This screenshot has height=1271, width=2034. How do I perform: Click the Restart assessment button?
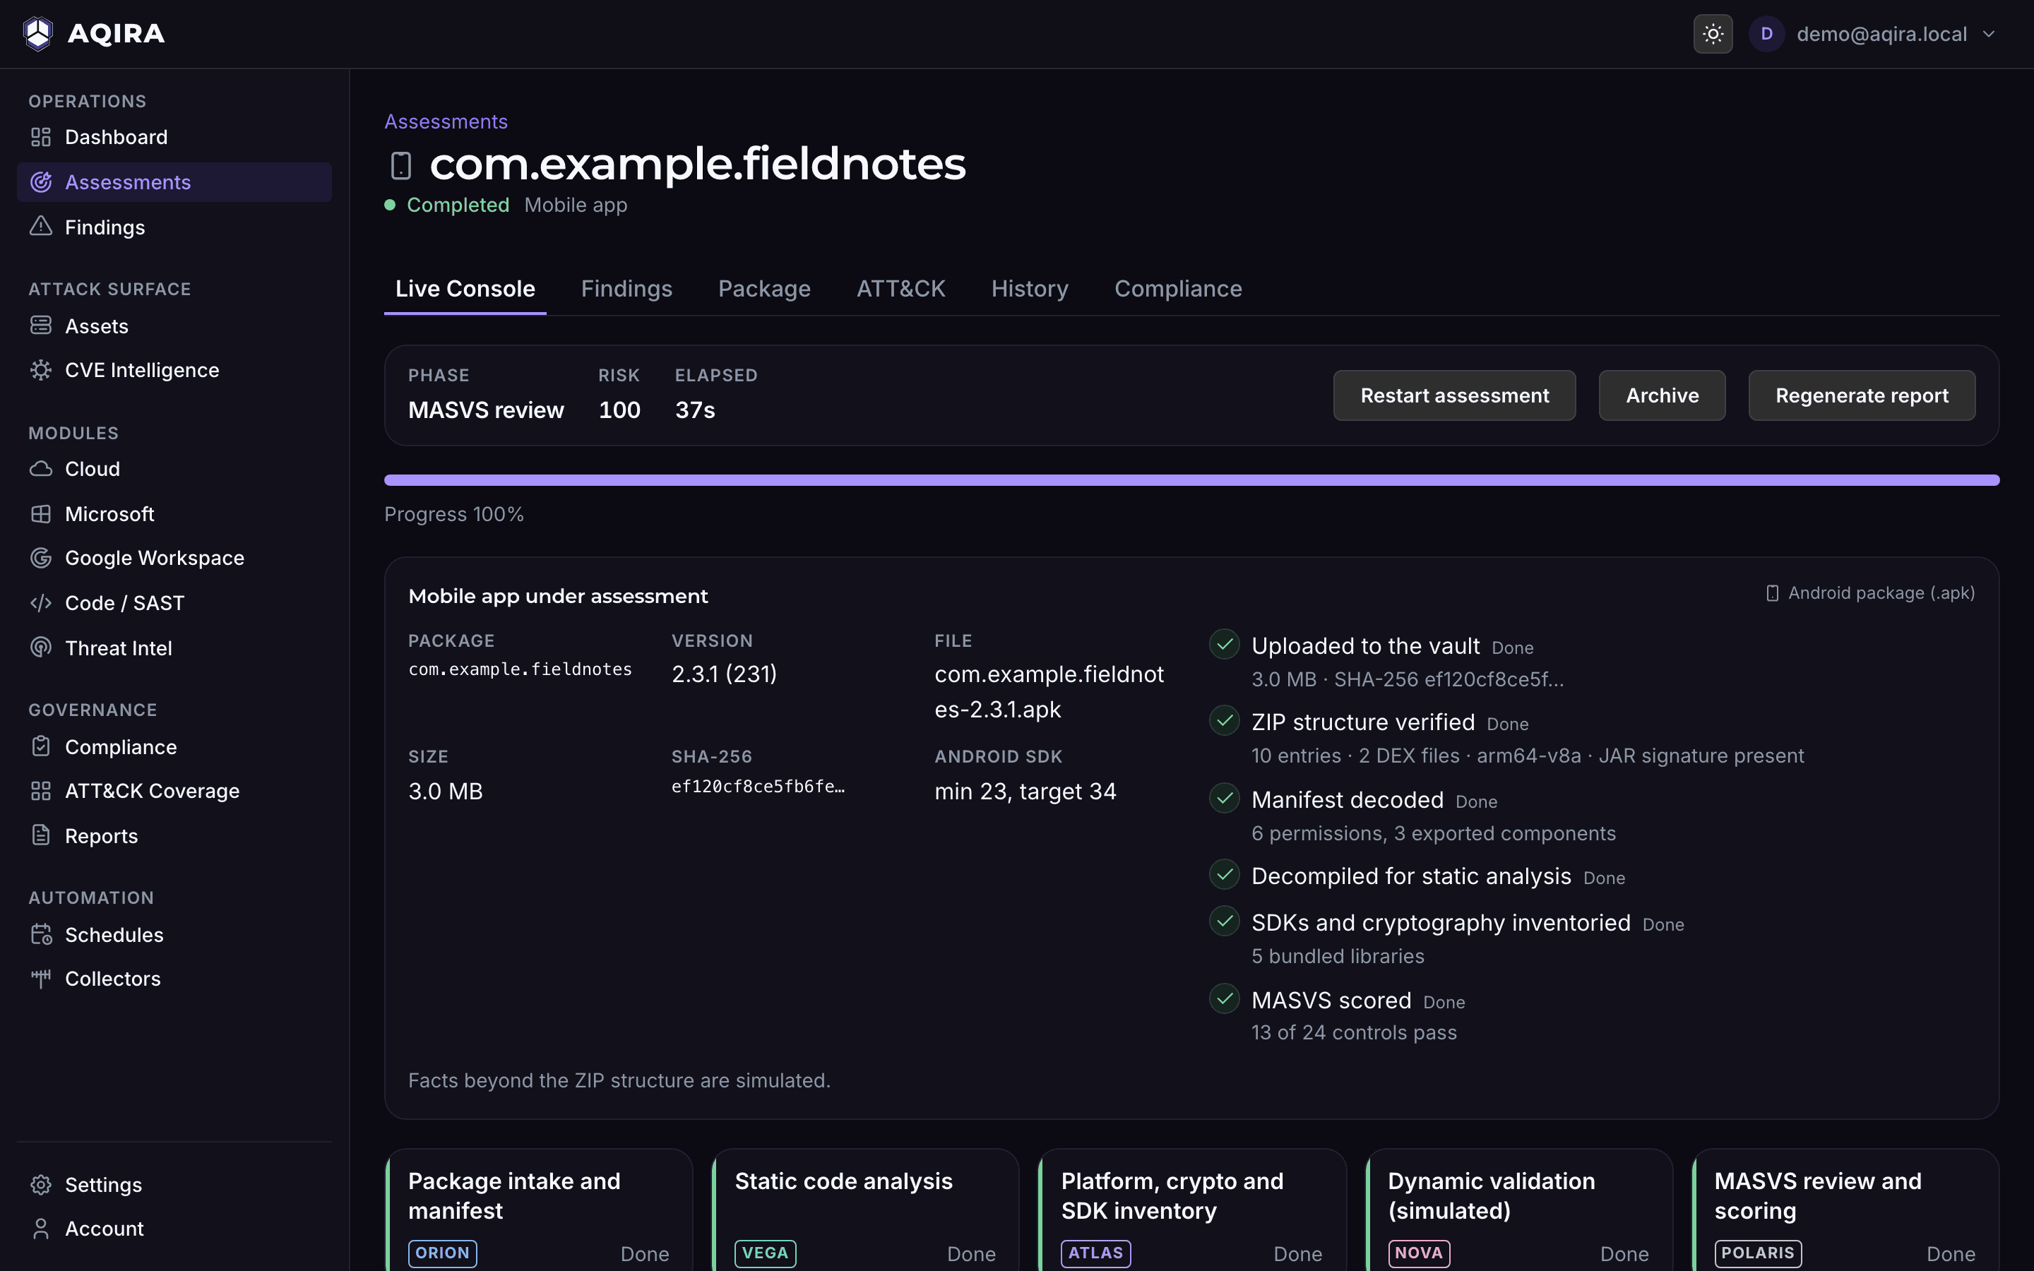1454,395
